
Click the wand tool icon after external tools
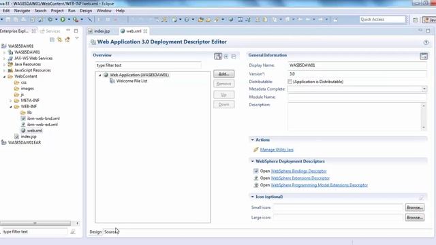pos(89,20)
